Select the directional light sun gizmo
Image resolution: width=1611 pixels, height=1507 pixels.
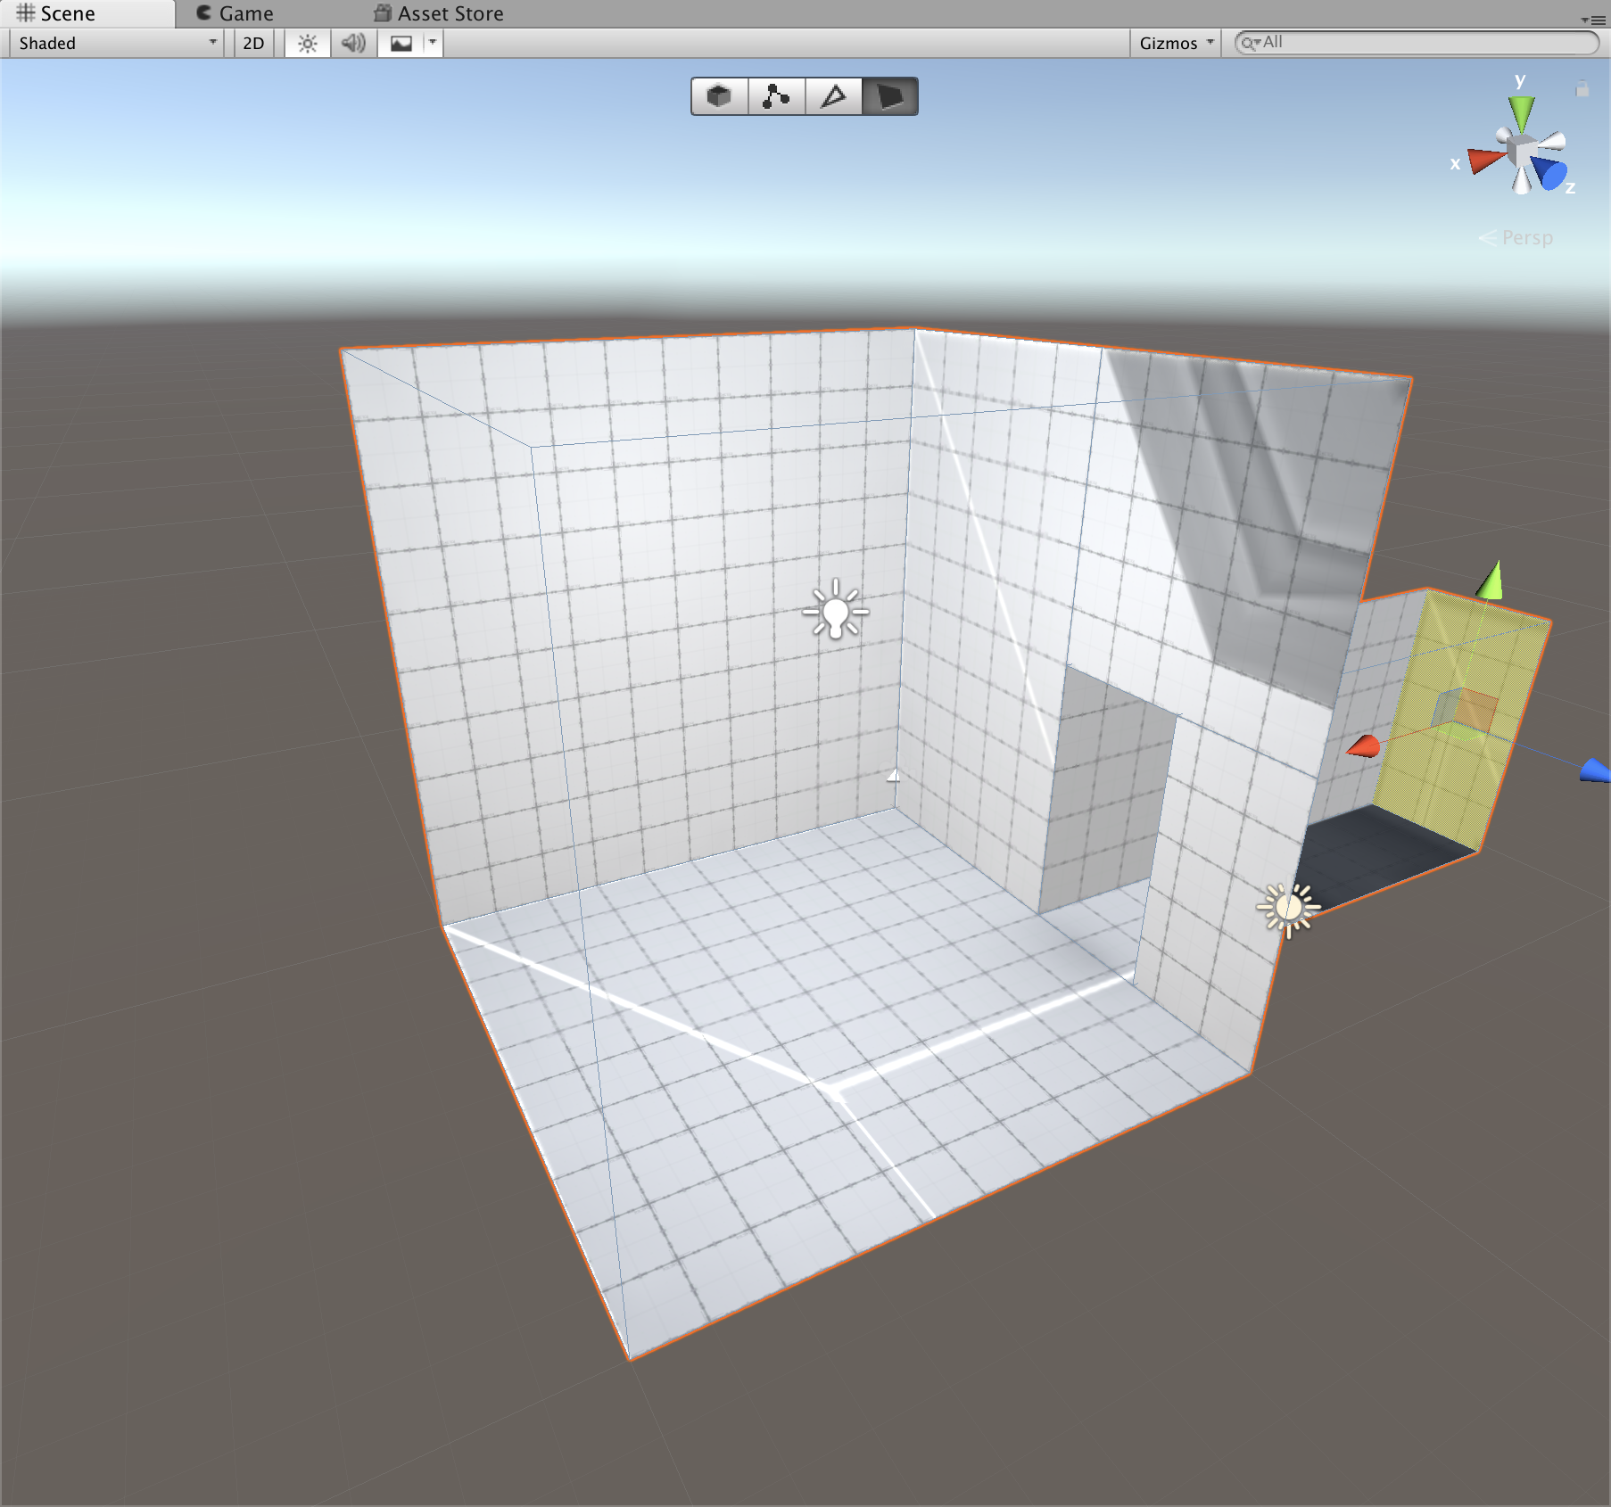coord(1288,909)
